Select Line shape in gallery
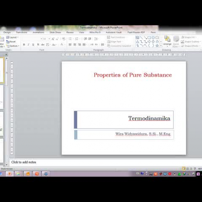 click(141, 38)
